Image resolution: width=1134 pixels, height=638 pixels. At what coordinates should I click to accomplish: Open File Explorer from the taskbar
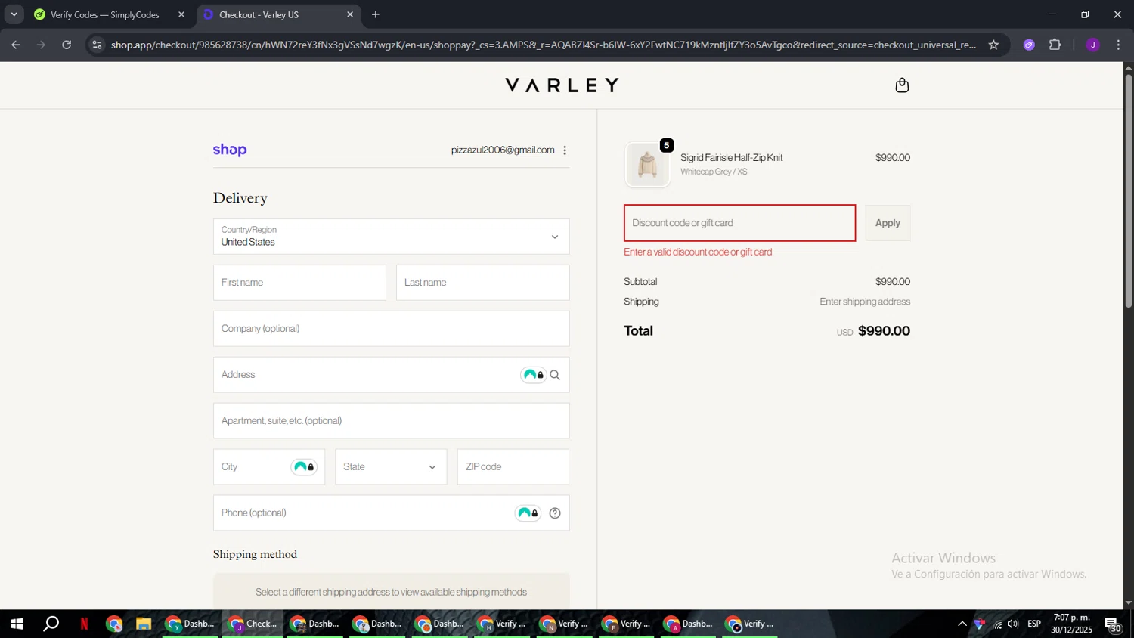pyautogui.click(x=144, y=624)
